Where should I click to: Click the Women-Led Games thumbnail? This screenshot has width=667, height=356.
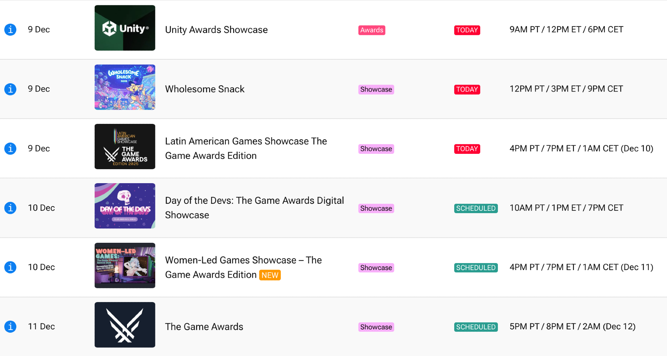pyautogui.click(x=125, y=265)
